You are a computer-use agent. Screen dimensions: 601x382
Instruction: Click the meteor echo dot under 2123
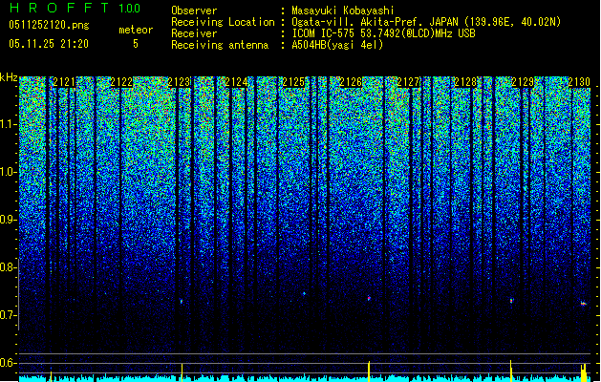point(182,302)
